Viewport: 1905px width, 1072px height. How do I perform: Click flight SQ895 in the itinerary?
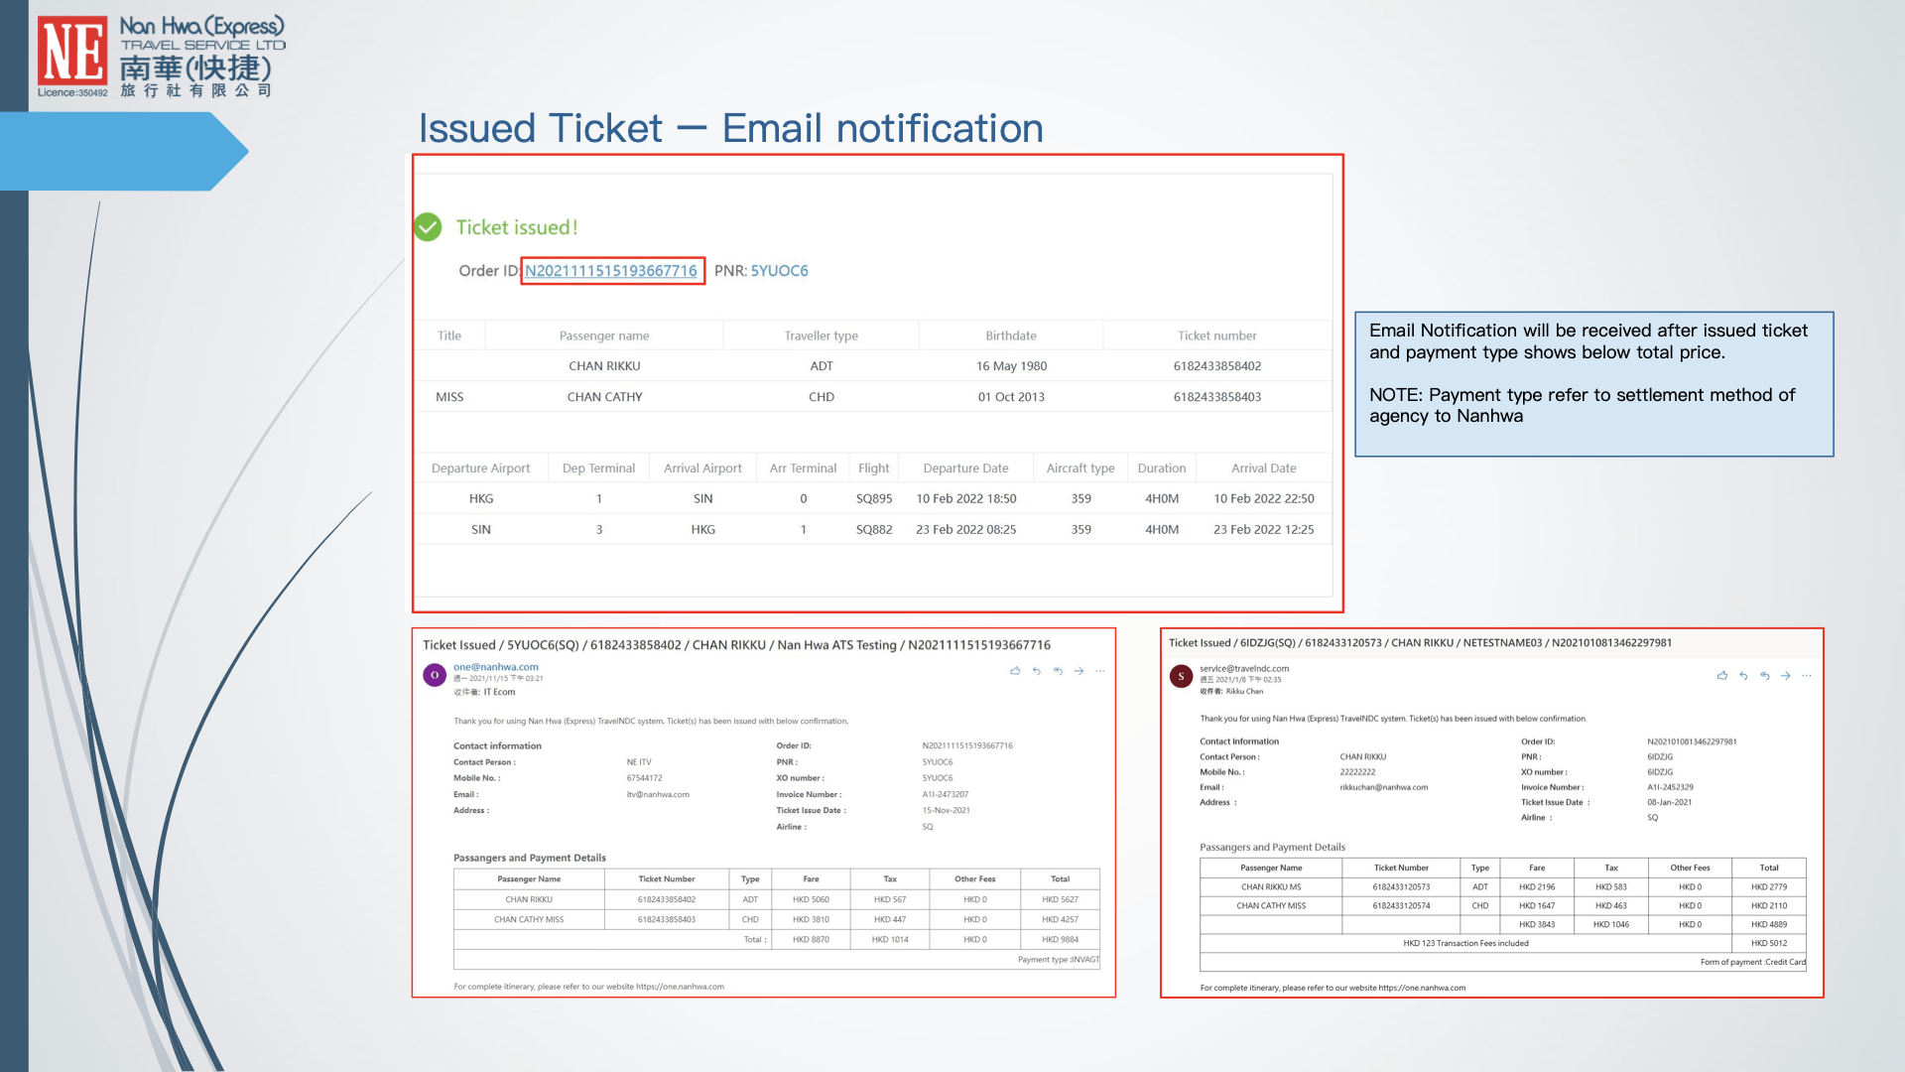point(874,499)
